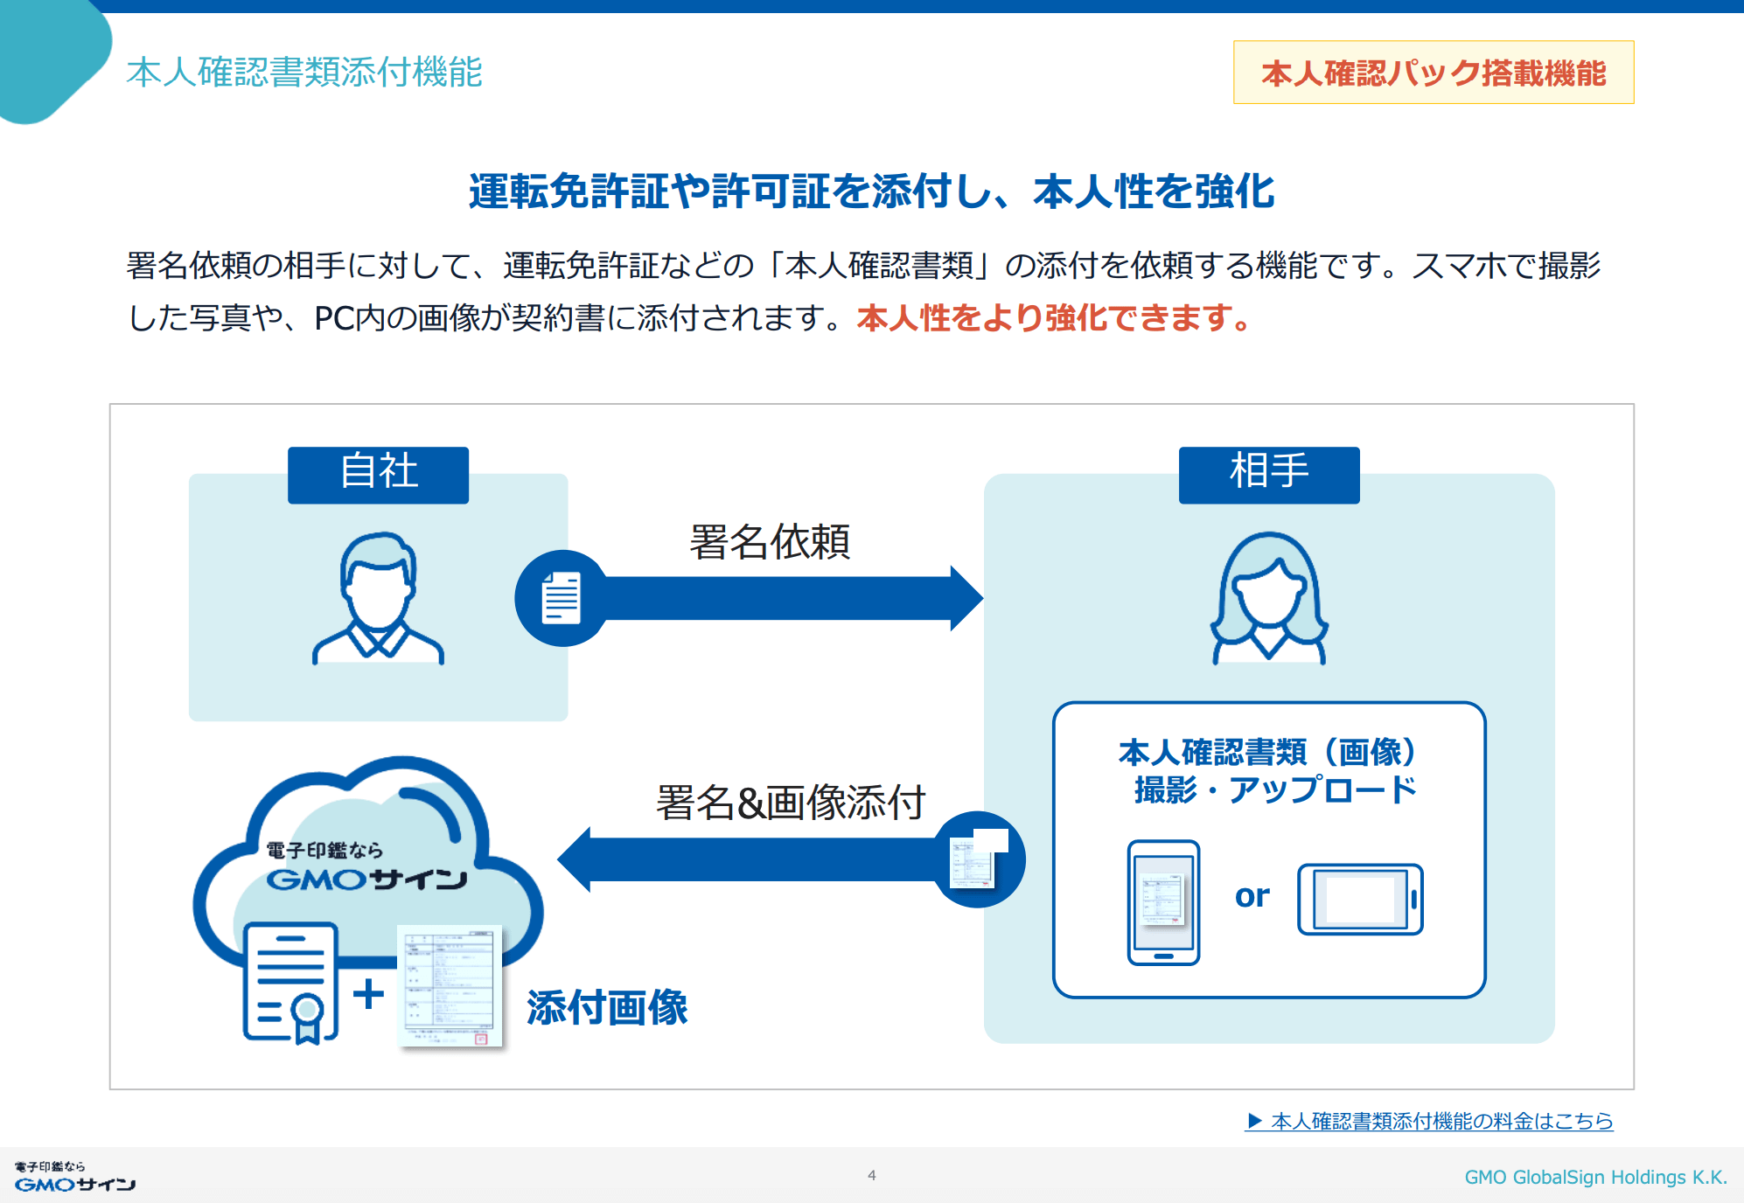
Task: Click the female user icon under 相手
Action: (x=1269, y=599)
